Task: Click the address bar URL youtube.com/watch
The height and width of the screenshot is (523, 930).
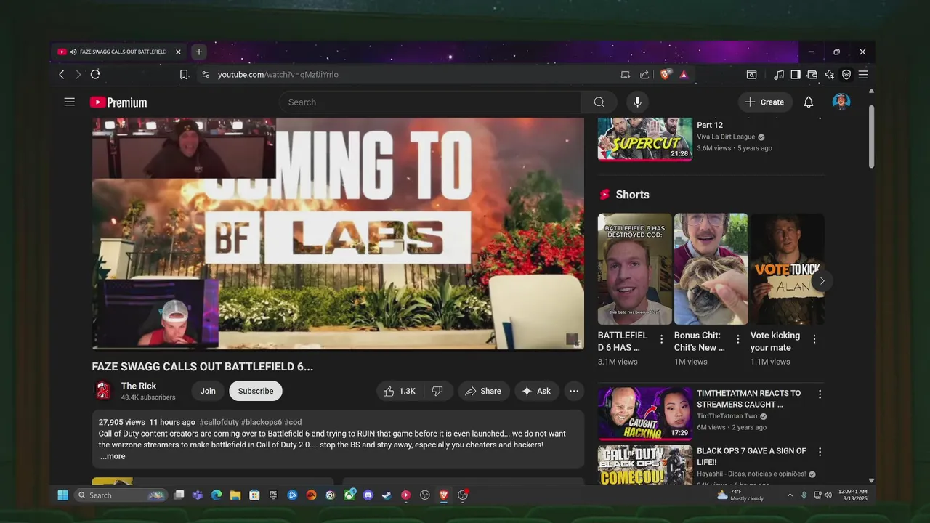Action: (278, 74)
